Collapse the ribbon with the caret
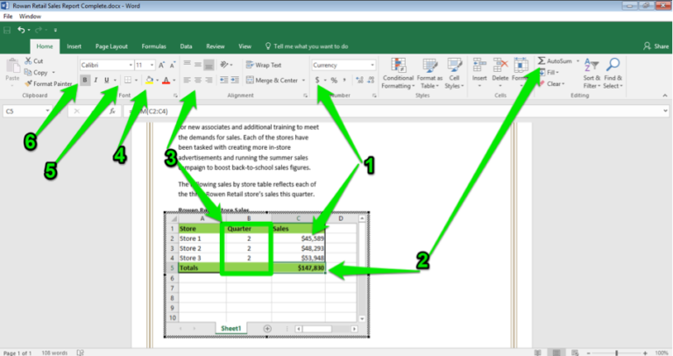Viewport: 673px width, 356px height. pos(665,96)
